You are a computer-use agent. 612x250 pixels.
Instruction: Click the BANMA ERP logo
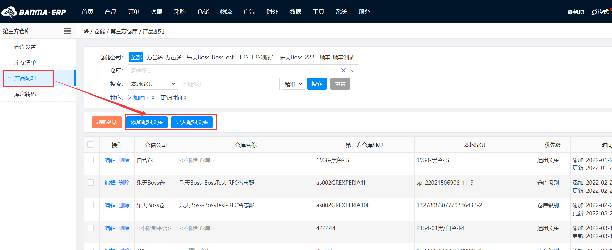[x=34, y=12]
